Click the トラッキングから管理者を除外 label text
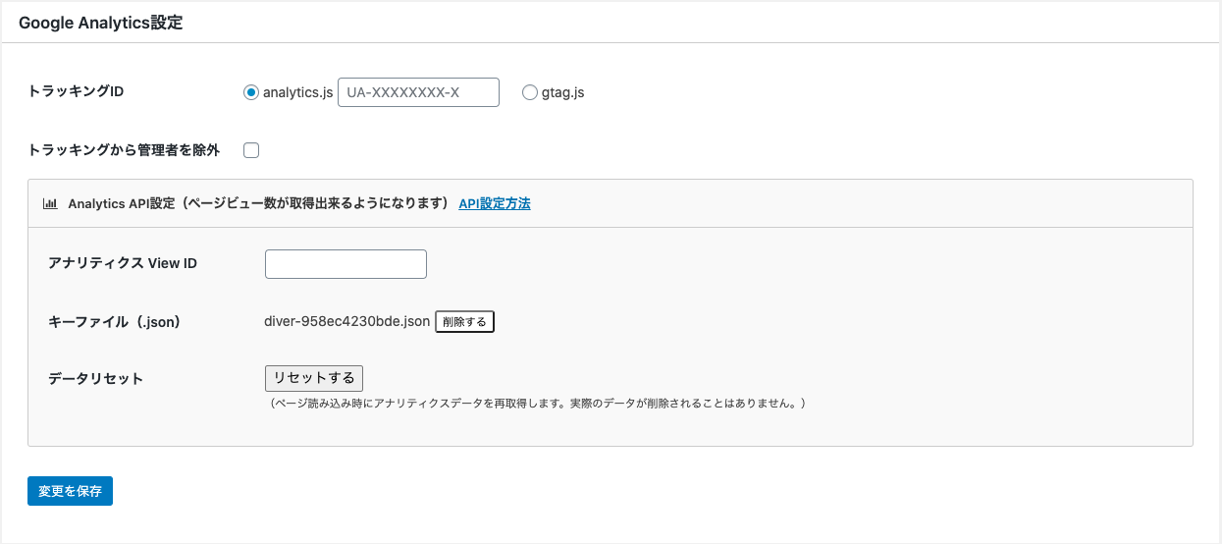The image size is (1222, 544). click(x=124, y=150)
